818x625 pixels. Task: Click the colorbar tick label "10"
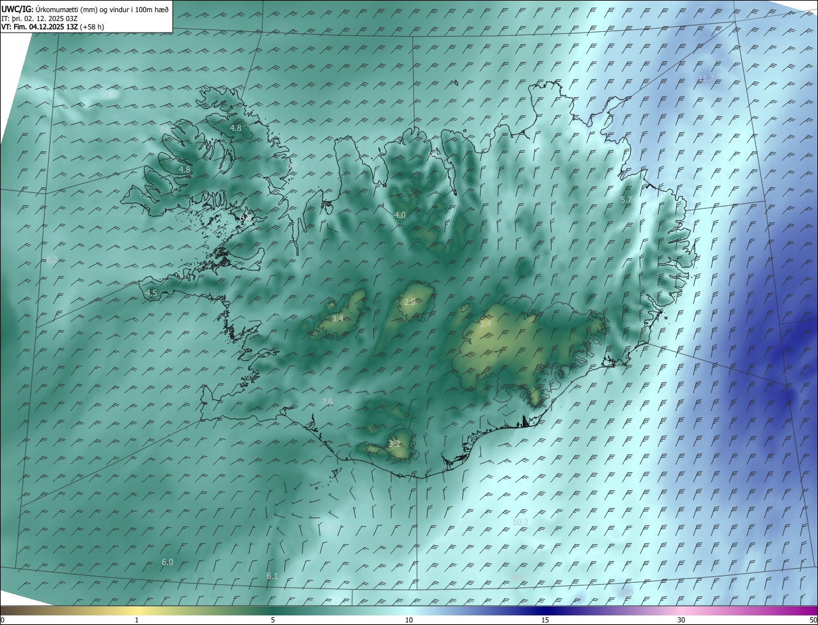[x=409, y=621]
